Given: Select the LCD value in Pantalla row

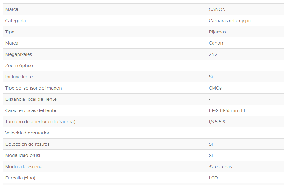Looking at the screenshot, I should pyautogui.click(x=213, y=178).
